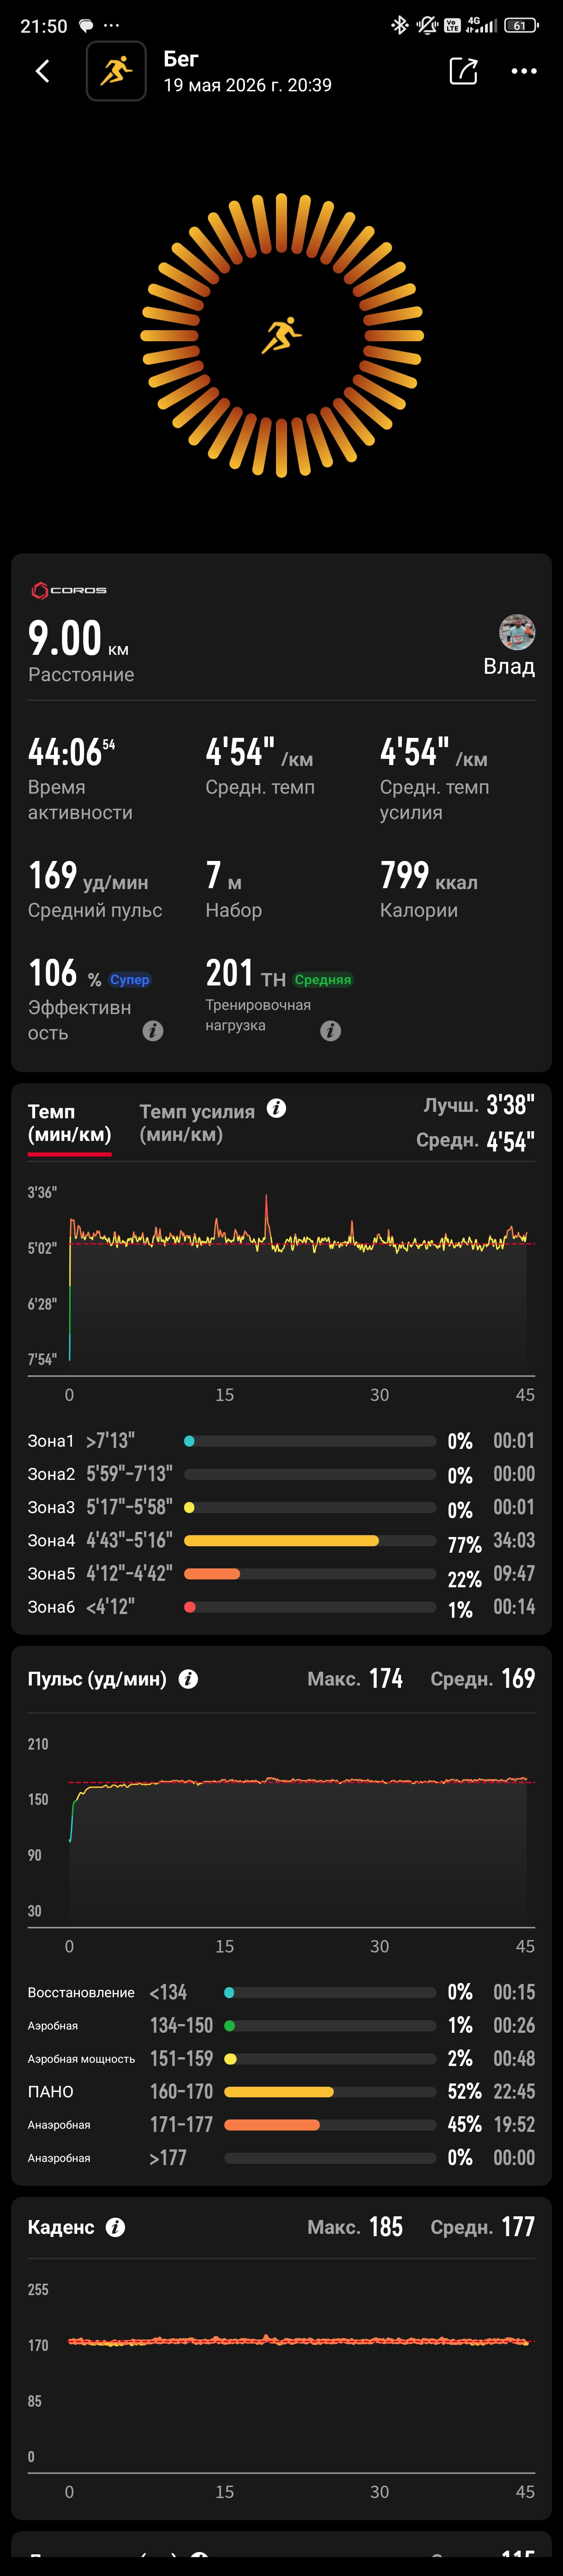Tap the Влад profile avatar
The width and height of the screenshot is (563, 2576).
click(517, 632)
